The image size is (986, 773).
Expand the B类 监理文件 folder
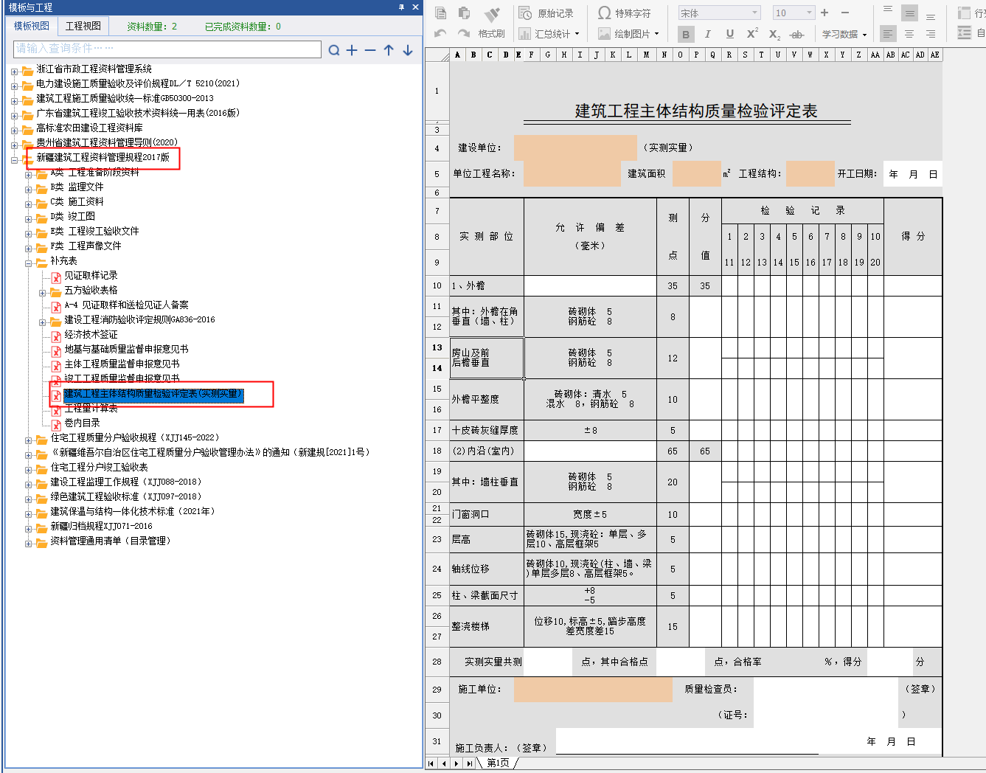[x=29, y=189]
